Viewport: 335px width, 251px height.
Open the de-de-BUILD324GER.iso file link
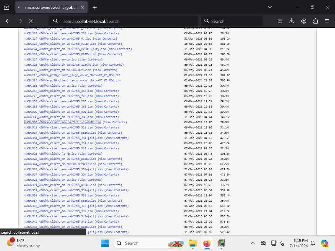click(x=60, y=164)
